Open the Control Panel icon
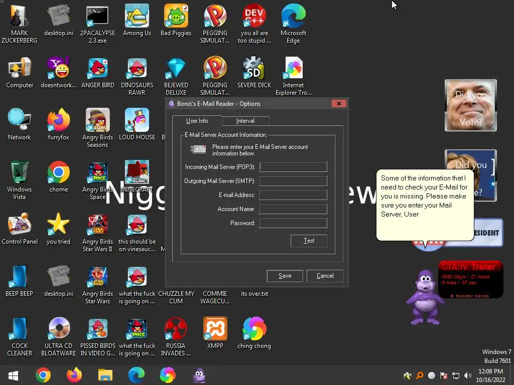The width and height of the screenshot is (514, 385). coord(20,229)
